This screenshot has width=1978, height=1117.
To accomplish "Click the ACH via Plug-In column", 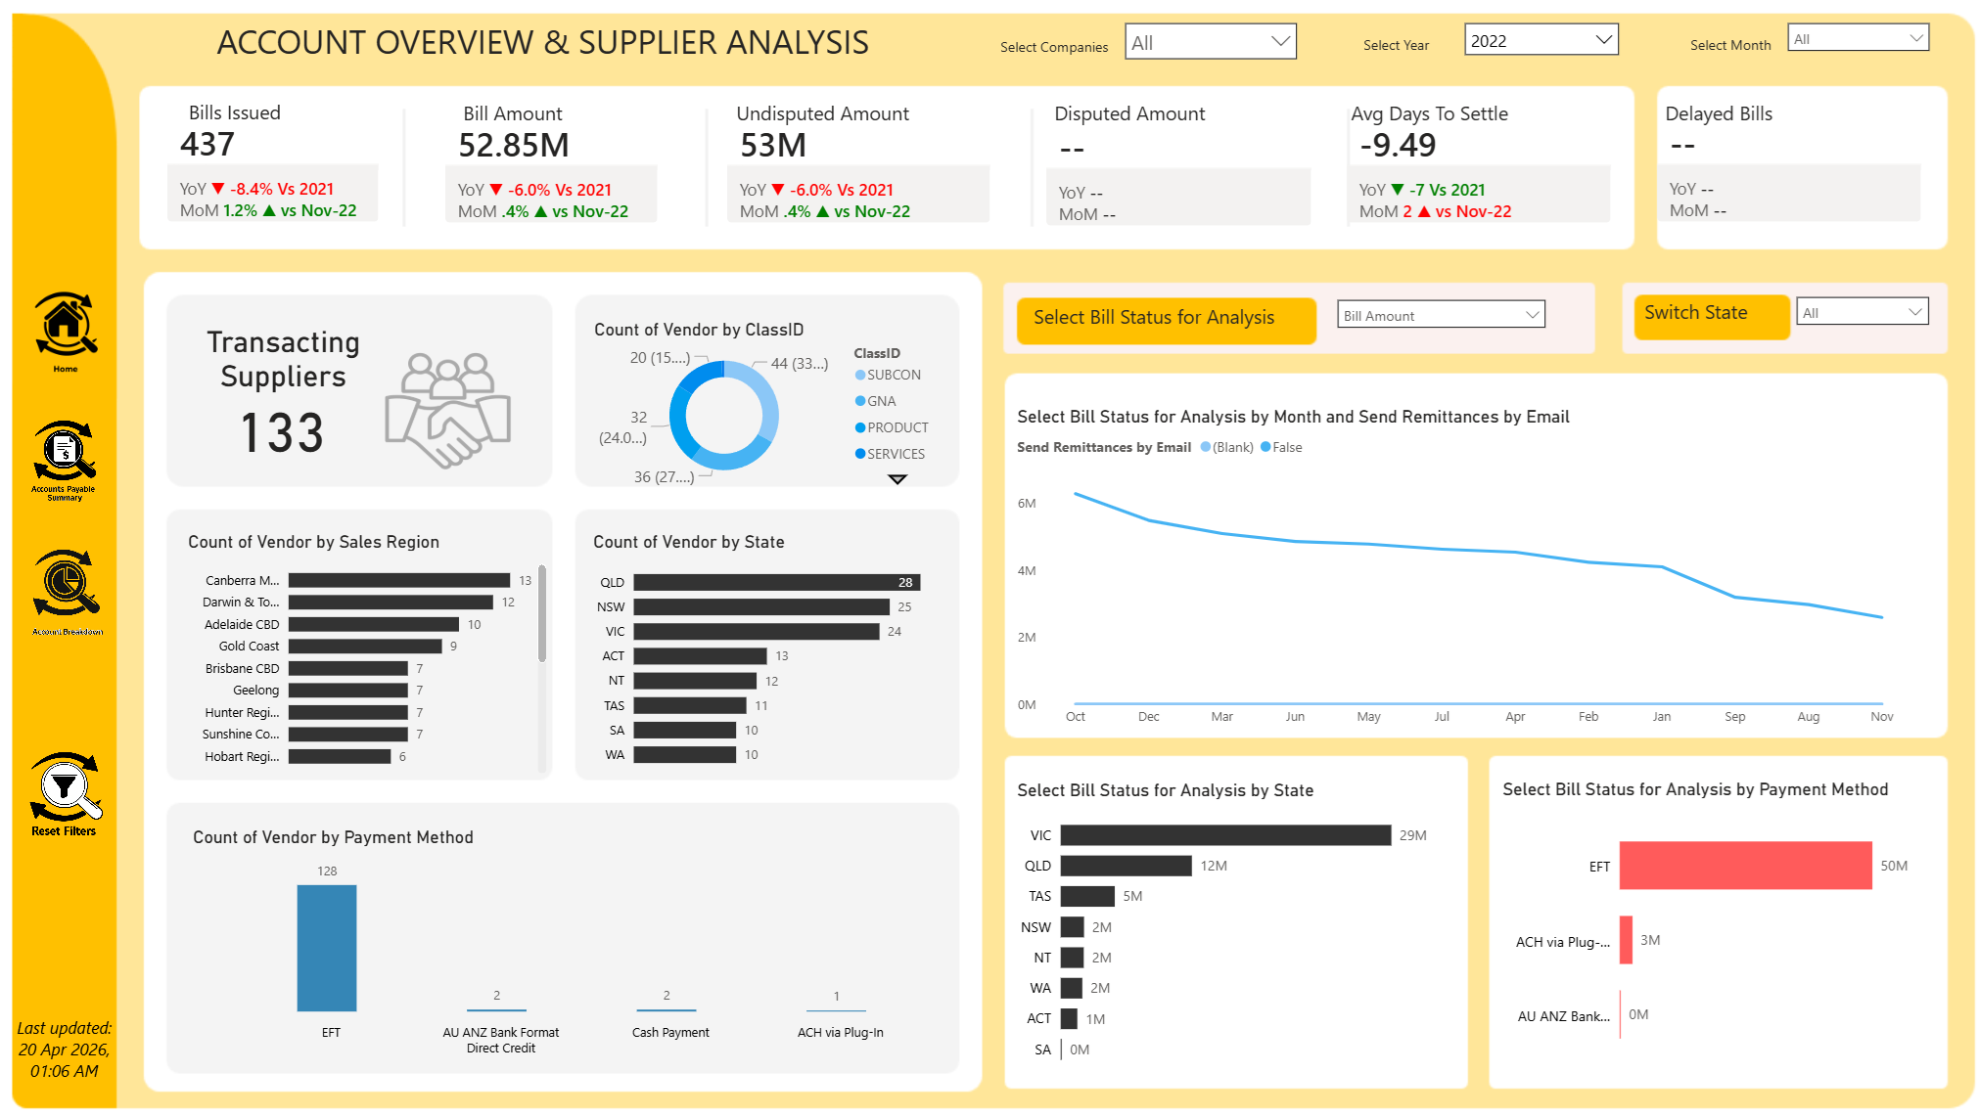I will tap(837, 1010).
